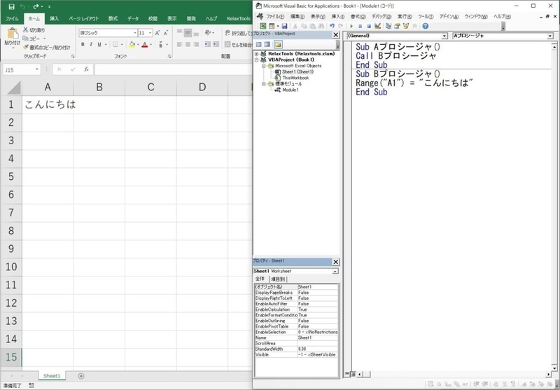Open the (General) object dropdown in code window
560x390 pixels.
(444, 36)
